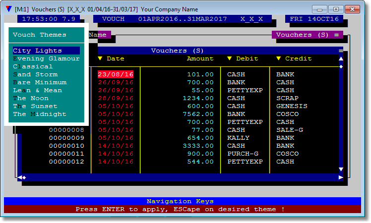Select the City Lights theme
Image resolution: width=371 pixels, height=223 pixels.
47,51
